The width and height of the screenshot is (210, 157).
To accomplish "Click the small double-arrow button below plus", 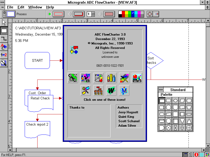I will (x=4, y=15).
